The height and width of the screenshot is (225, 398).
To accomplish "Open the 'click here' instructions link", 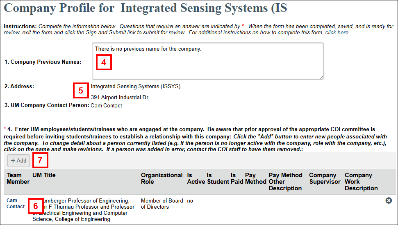I will (x=337, y=33).
